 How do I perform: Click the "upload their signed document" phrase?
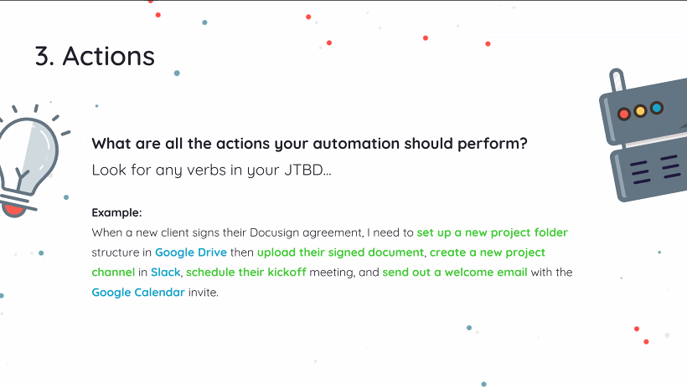coord(340,252)
